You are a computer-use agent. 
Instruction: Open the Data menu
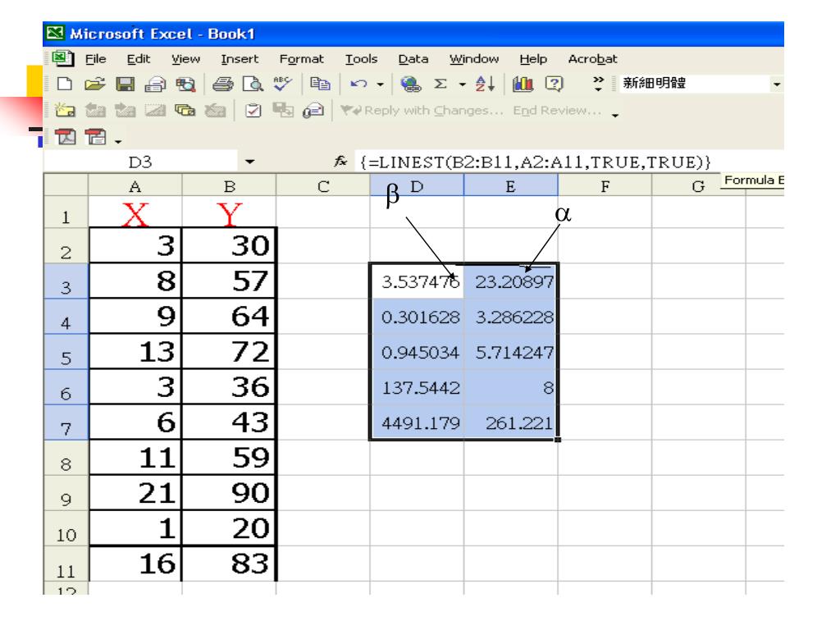pyautogui.click(x=413, y=59)
